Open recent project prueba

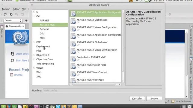(18, 75)
